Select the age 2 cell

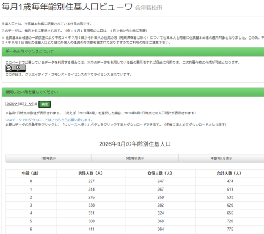tap(31, 197)
